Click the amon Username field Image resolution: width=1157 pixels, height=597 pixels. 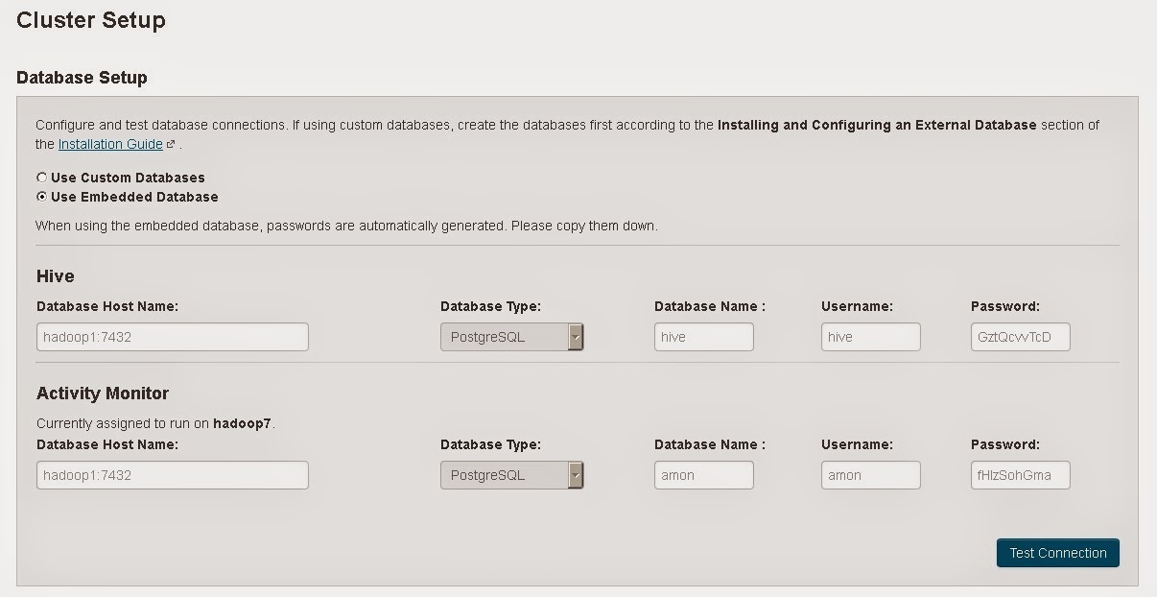coord(869,475)
